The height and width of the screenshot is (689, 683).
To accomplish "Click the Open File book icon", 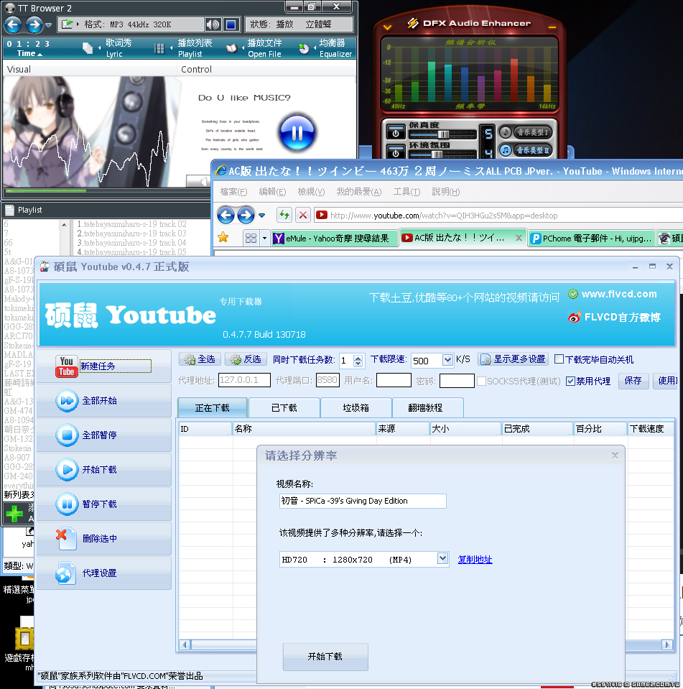I will pos(231,48).
